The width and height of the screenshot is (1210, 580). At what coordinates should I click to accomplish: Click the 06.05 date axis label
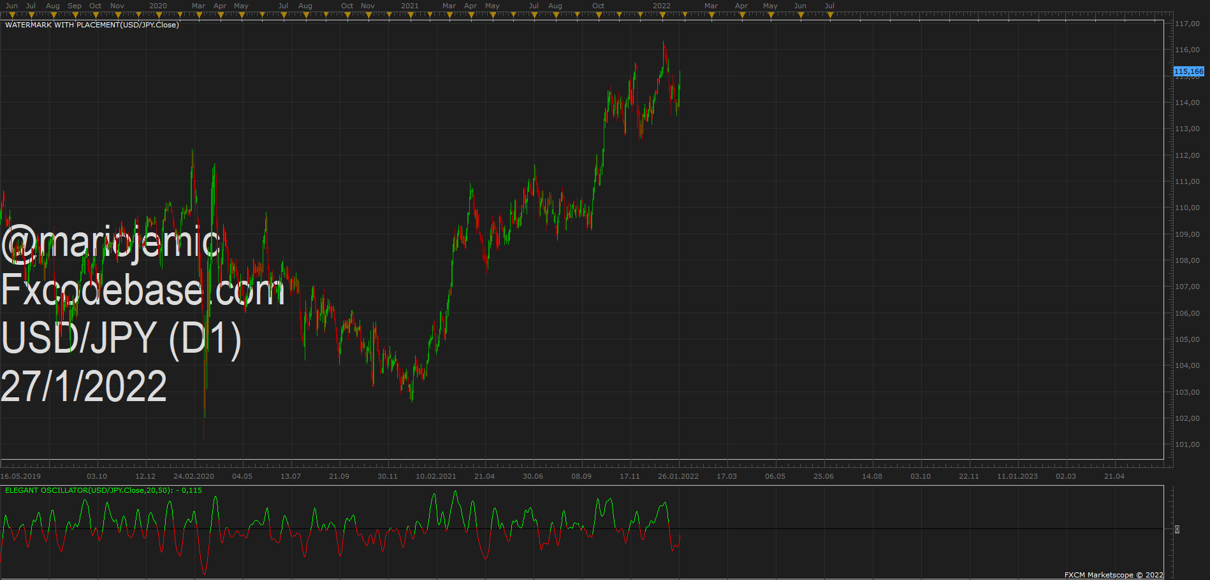pos(775,476)
